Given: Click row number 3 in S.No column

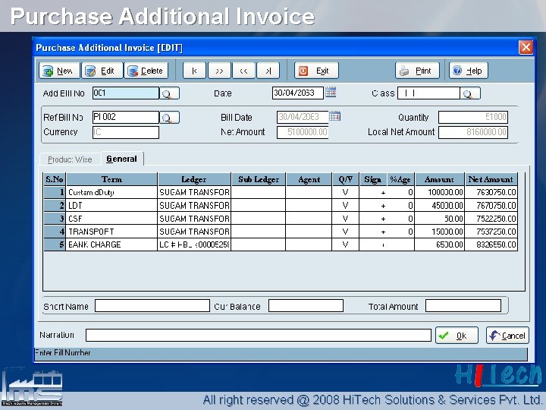Looking at the screenshot, I should click(x=55, y=219).
